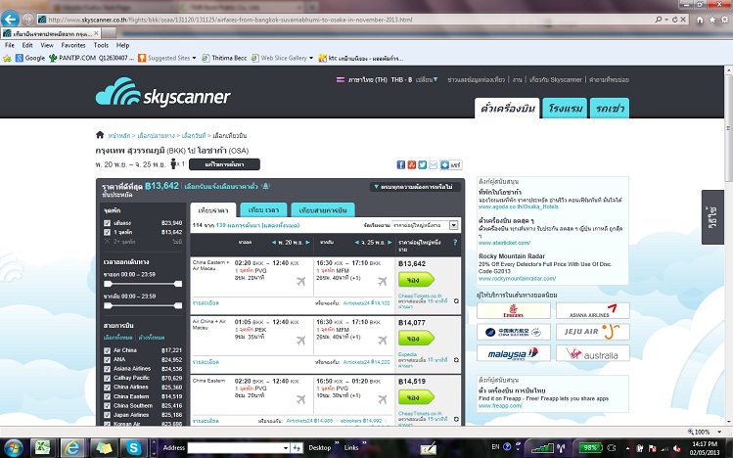Viewport: 733px width, 458px height.
Task: Click the Windows Start button
Action: click(x=12, y=447)
